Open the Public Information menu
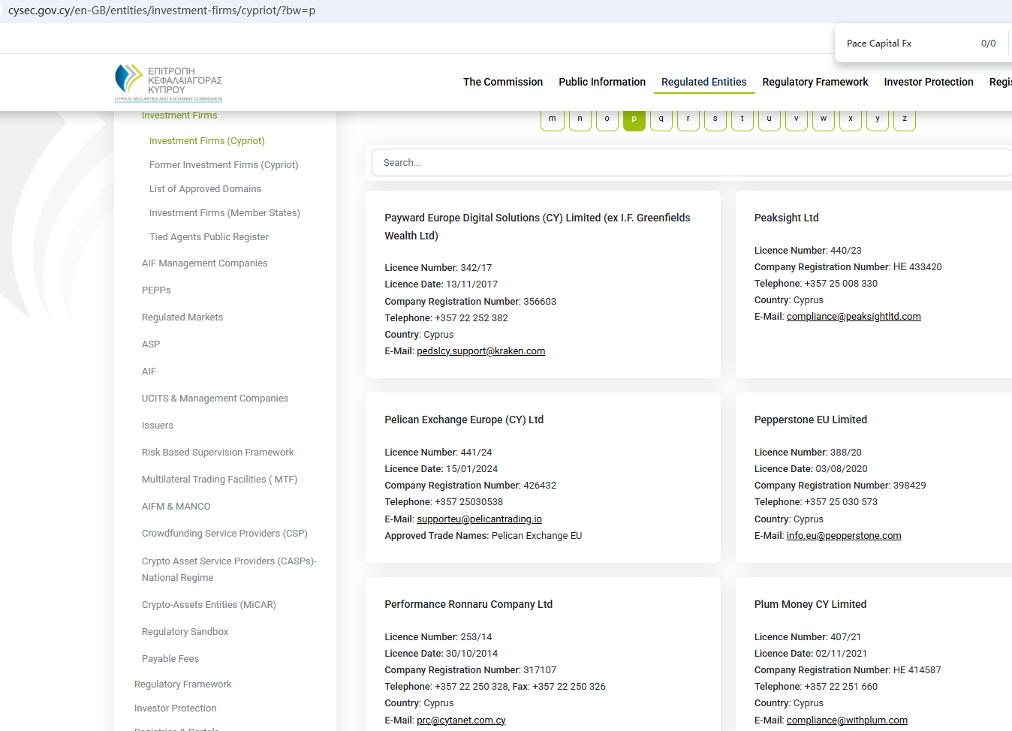 point(601,82)
